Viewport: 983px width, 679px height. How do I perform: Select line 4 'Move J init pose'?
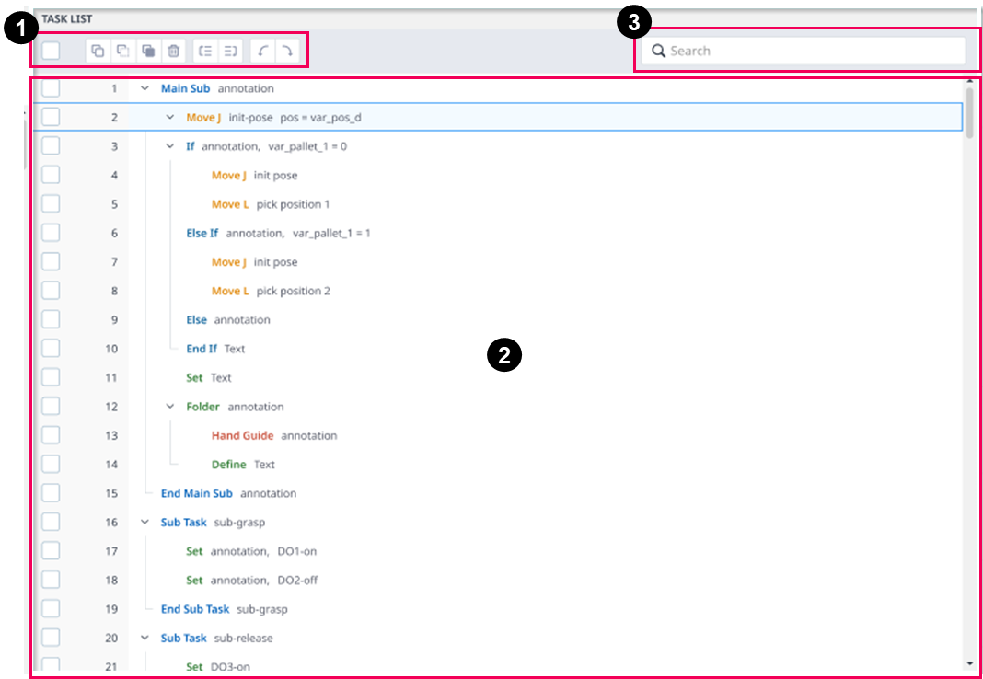(x=498, y=175)
